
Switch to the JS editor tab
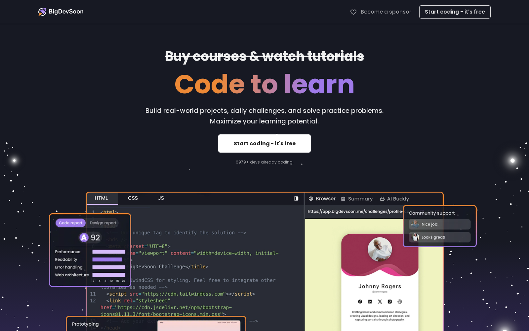click(161, 198)
